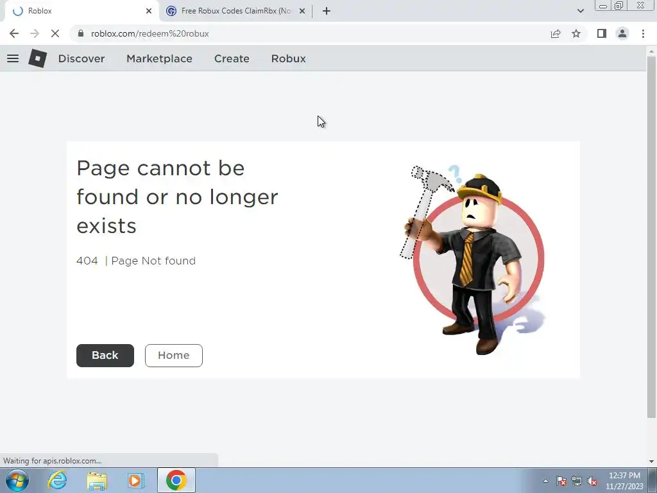Click the Home button
Screen dimensions: 657x493
coord(174,356)
